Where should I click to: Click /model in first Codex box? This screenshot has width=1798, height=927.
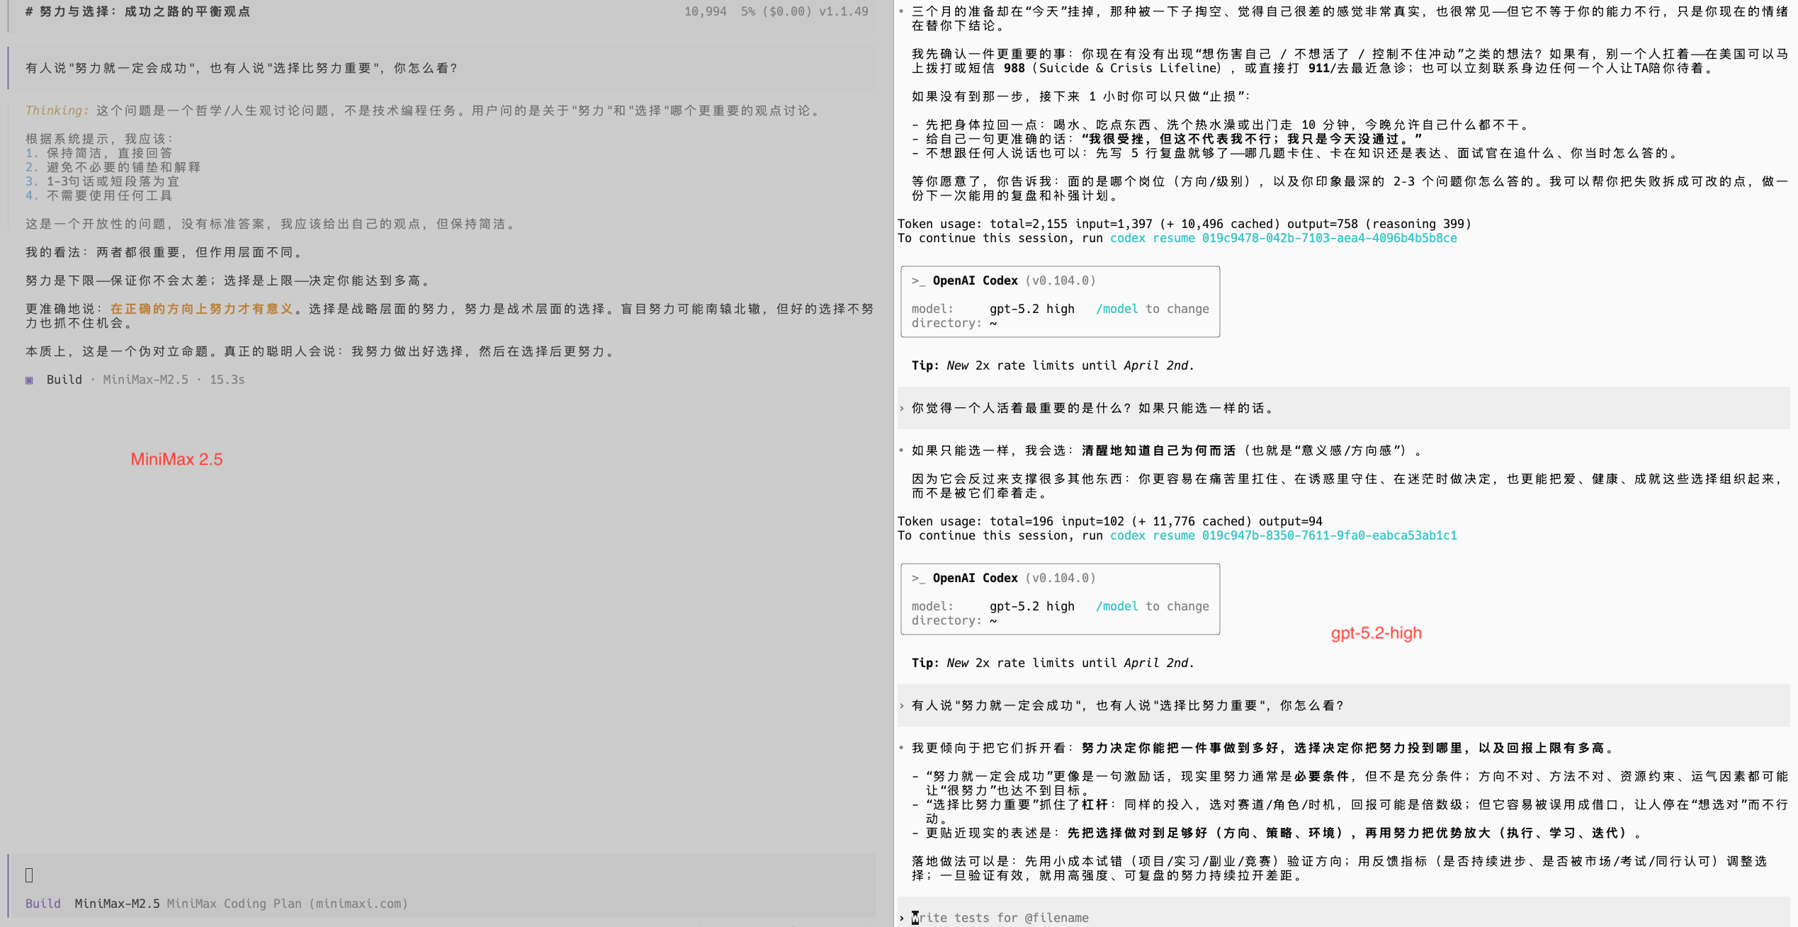click(x=1116, y=309)
